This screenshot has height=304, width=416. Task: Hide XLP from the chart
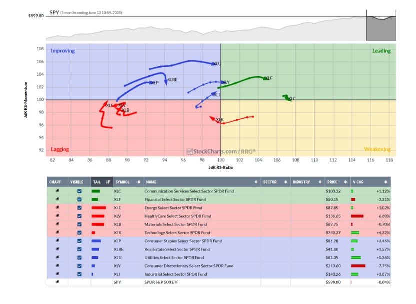[x=79, y=241]
